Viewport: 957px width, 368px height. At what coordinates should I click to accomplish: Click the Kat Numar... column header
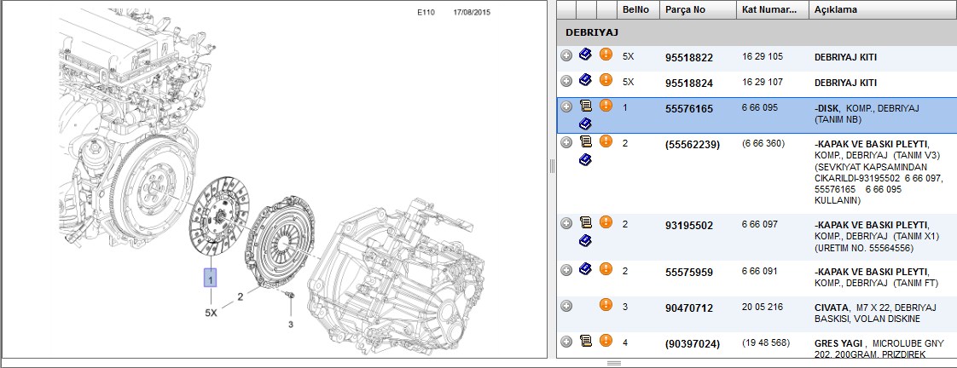[773, 9]
